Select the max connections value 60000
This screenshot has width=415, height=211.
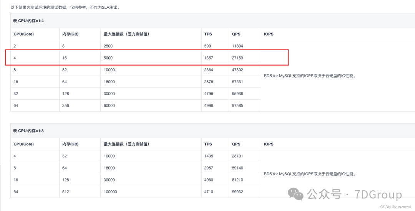coord(109,105)
